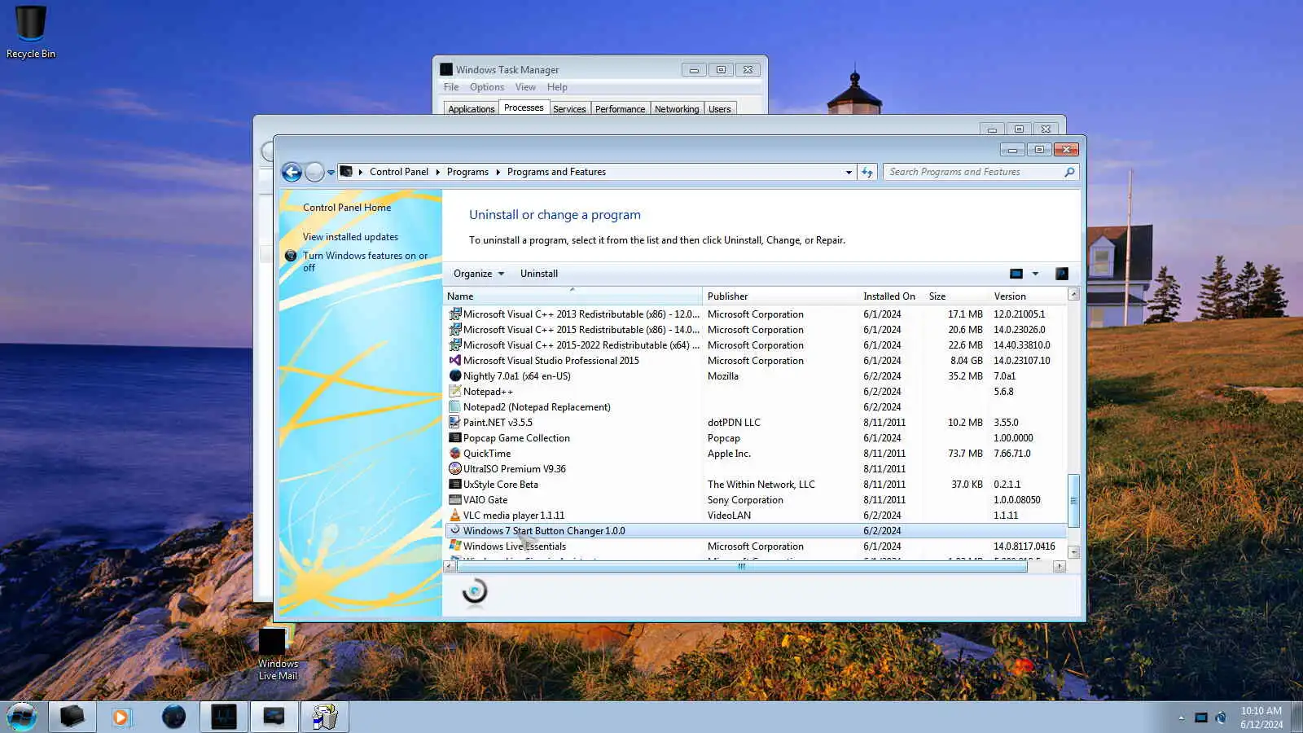Select the Visual Studio Professional 2015 icon

click(x=455, y=361)
